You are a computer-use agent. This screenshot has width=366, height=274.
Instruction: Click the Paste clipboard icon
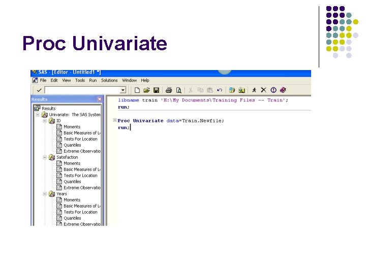tap(210, 90)
